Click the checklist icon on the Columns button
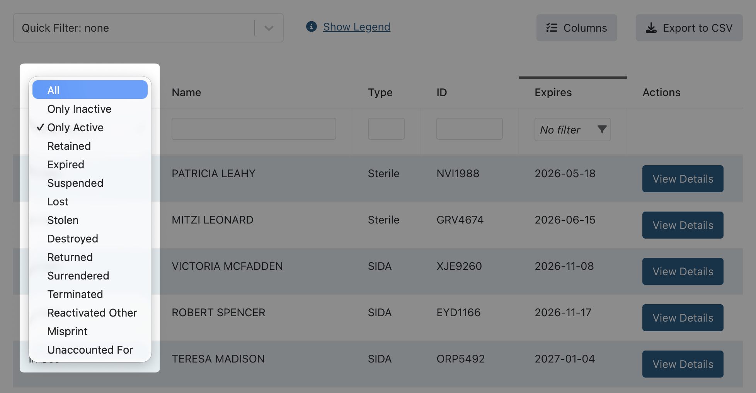This screenshot has height=393, width=756. pyautogui.click(x=552, y=28)
